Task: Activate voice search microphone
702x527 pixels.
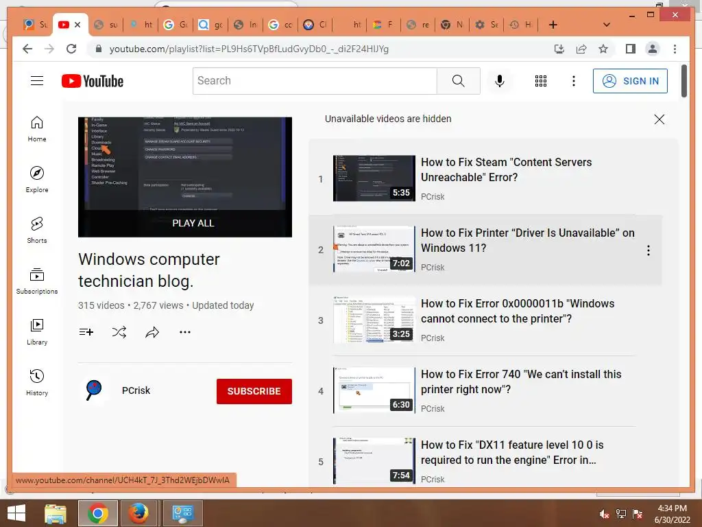Action: (x=500, y=81)
